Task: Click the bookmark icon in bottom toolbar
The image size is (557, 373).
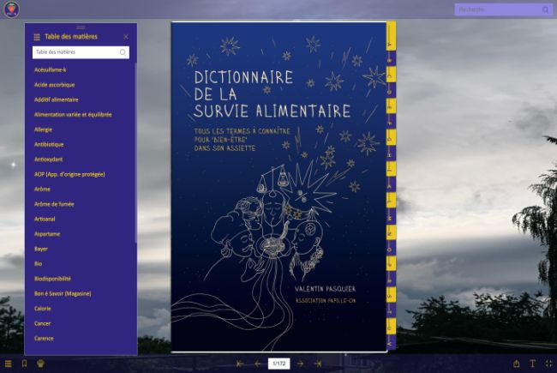Action: pos(24,364)
